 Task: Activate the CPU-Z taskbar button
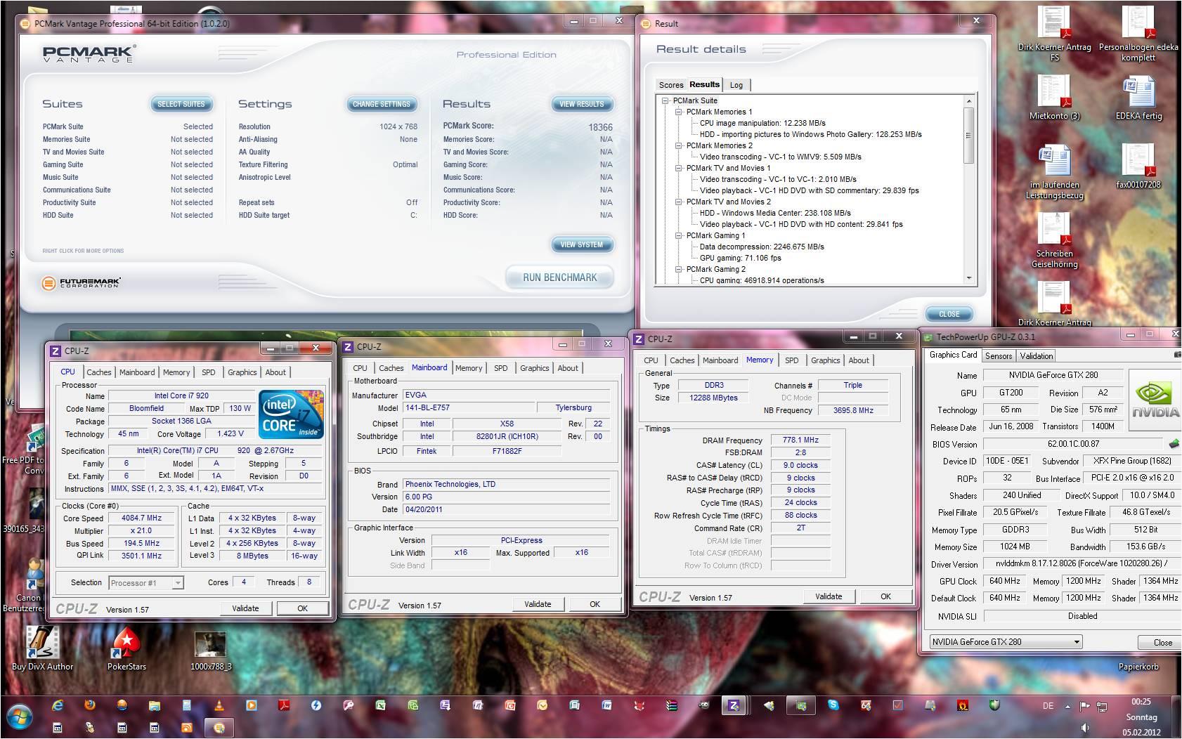pos(734,705)
